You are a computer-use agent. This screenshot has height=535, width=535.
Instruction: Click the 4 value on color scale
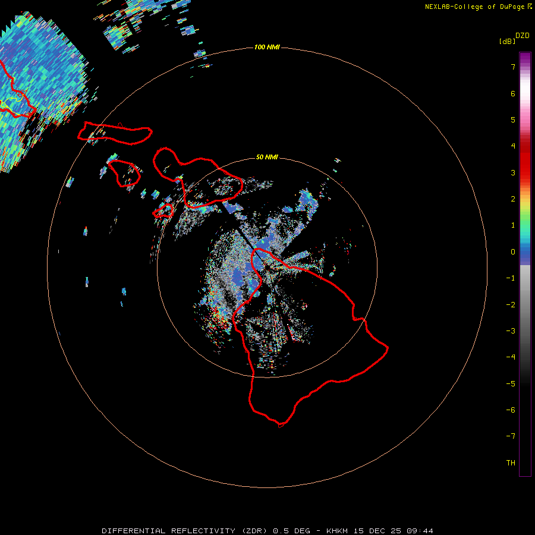(513, 146)
